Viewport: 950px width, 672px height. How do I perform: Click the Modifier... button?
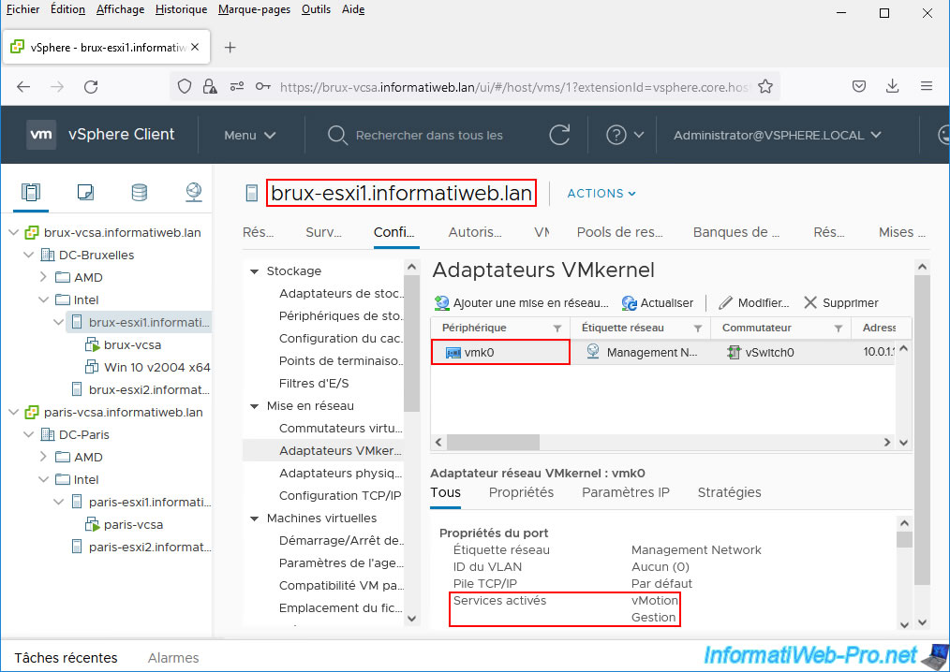pyautogui.click(x=754, y=303)
